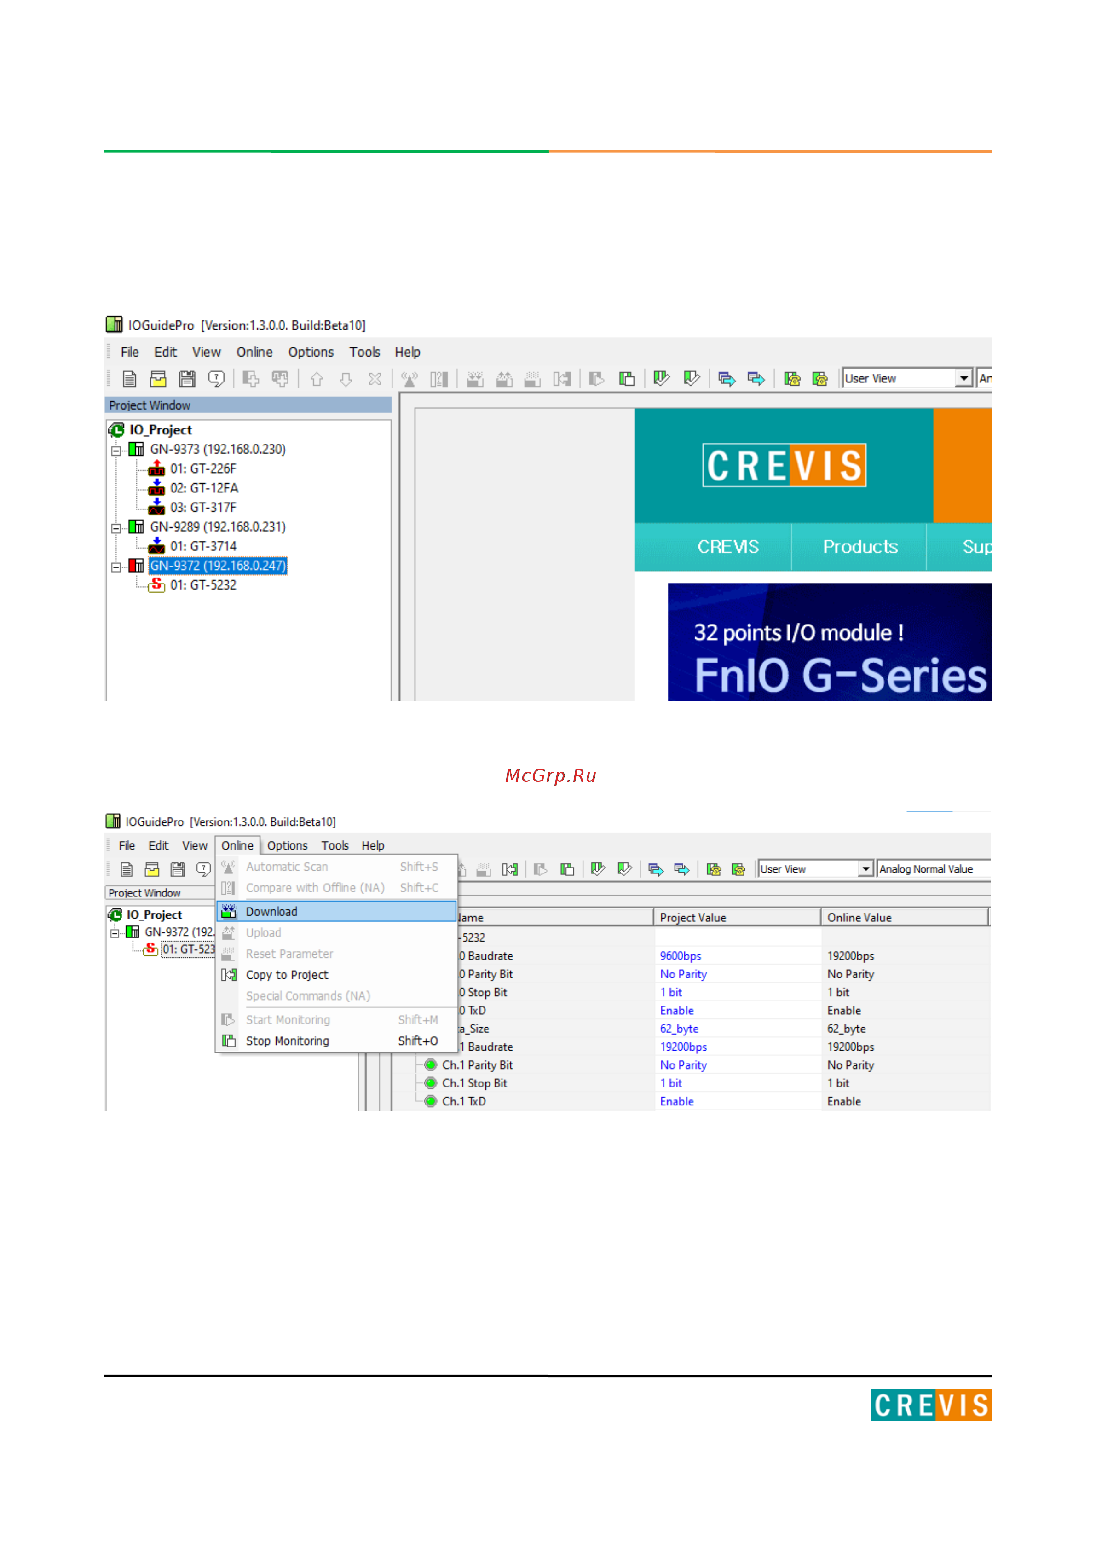Image resolution: width=1096 pixels, height=1550 pixels.
Task: Click IO_Project root icon in upper window
Action: point(117,430)
